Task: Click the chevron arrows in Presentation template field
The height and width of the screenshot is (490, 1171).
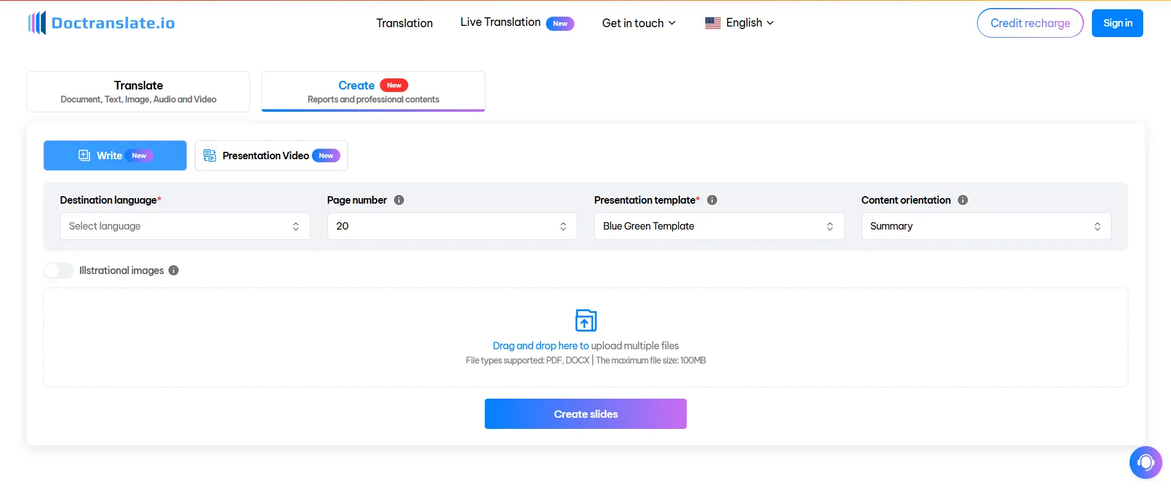Action: tap(830, 226)
